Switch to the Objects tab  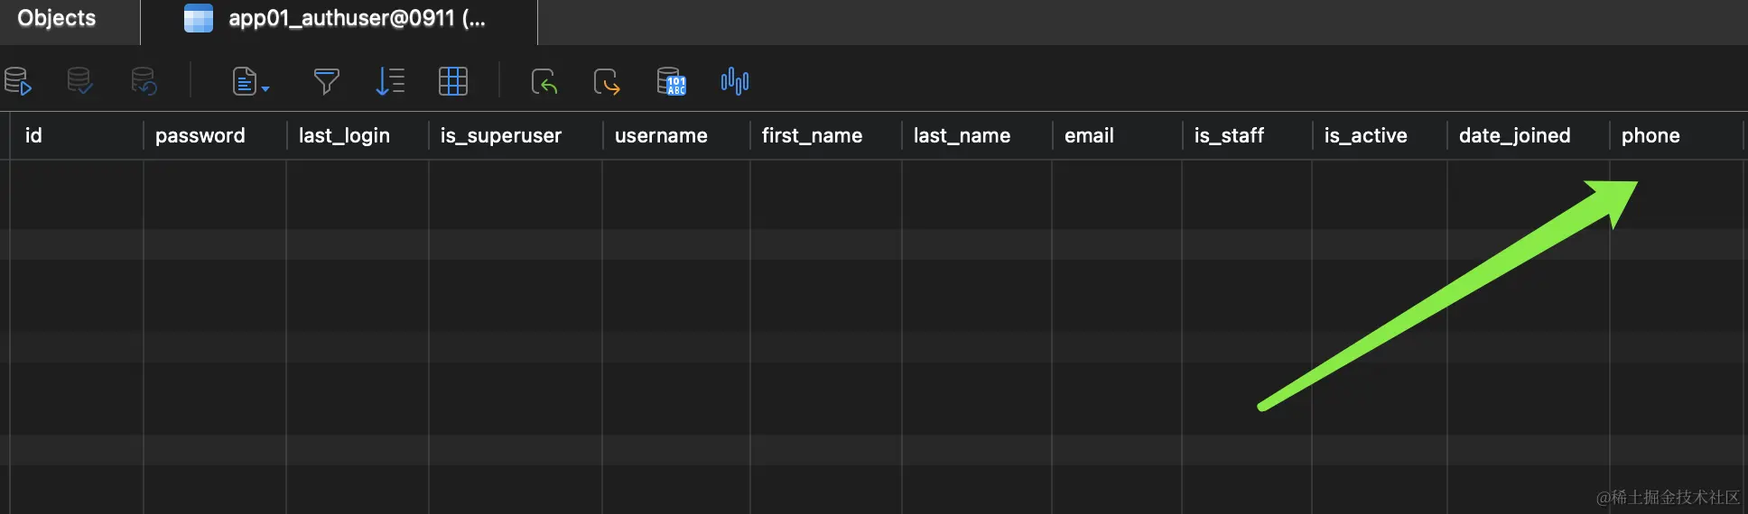click(x=57, y=18)
